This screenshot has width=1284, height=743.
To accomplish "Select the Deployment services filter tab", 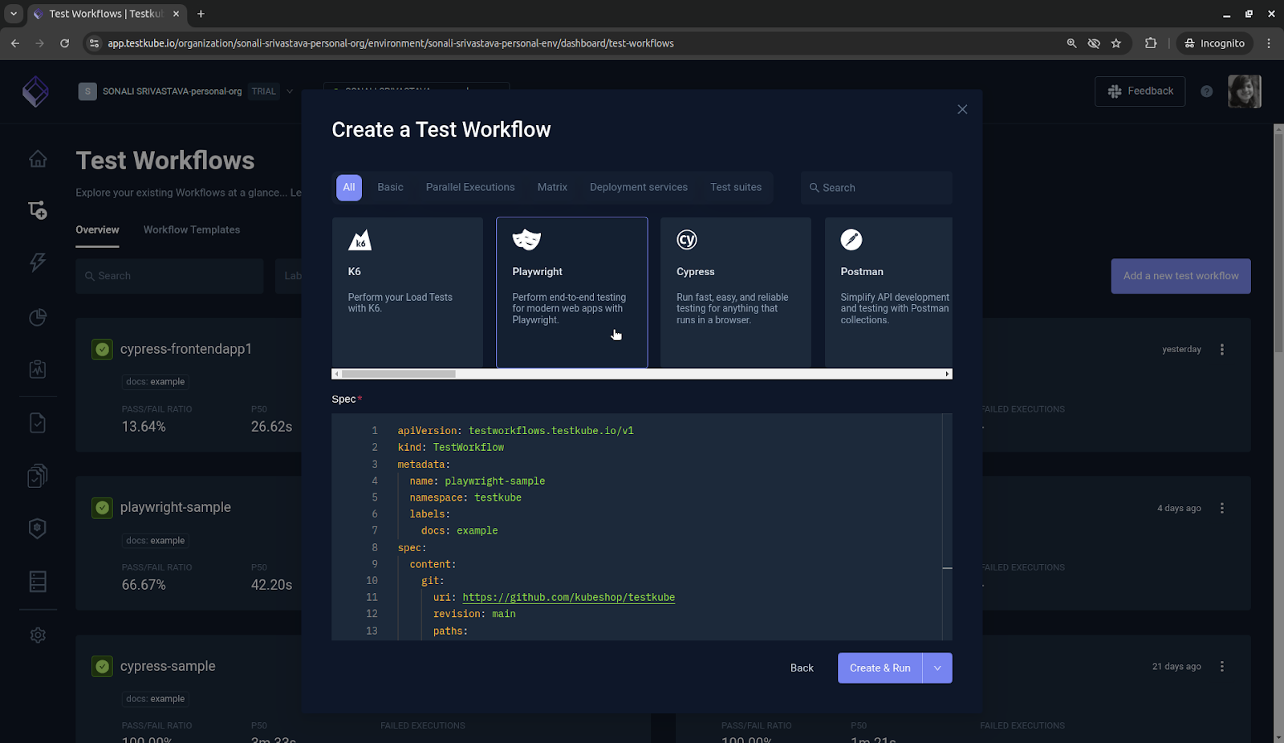I will [639, 188].
